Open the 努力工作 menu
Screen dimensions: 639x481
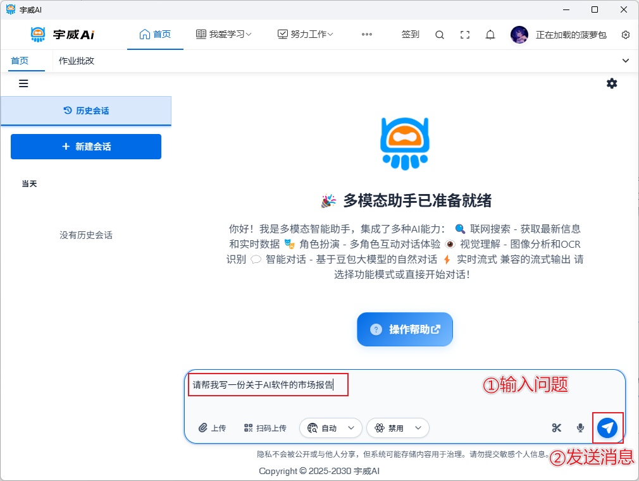click(x=306, y=34)
